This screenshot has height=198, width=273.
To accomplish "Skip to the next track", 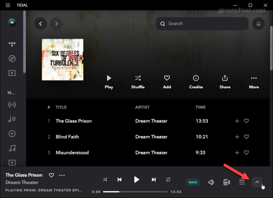I will (x=154, y=179).
